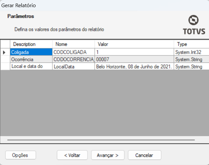Click the horizontal scrollbar of the grid
The image size is (209, 165).
click(x=101, y=140)
